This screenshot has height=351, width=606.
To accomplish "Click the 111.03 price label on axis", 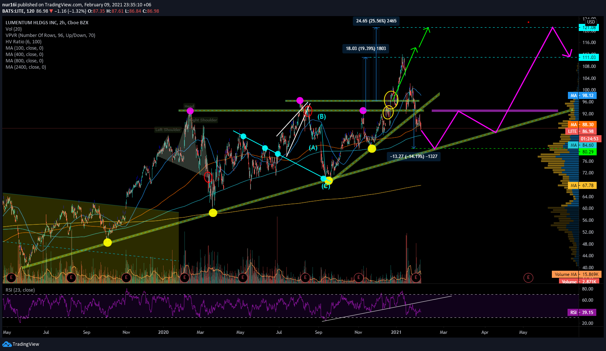I will tap(589, 57).
